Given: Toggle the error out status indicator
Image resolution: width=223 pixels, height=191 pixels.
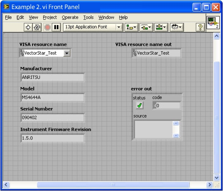Looking at the screenshot, I should coord(139,105).
